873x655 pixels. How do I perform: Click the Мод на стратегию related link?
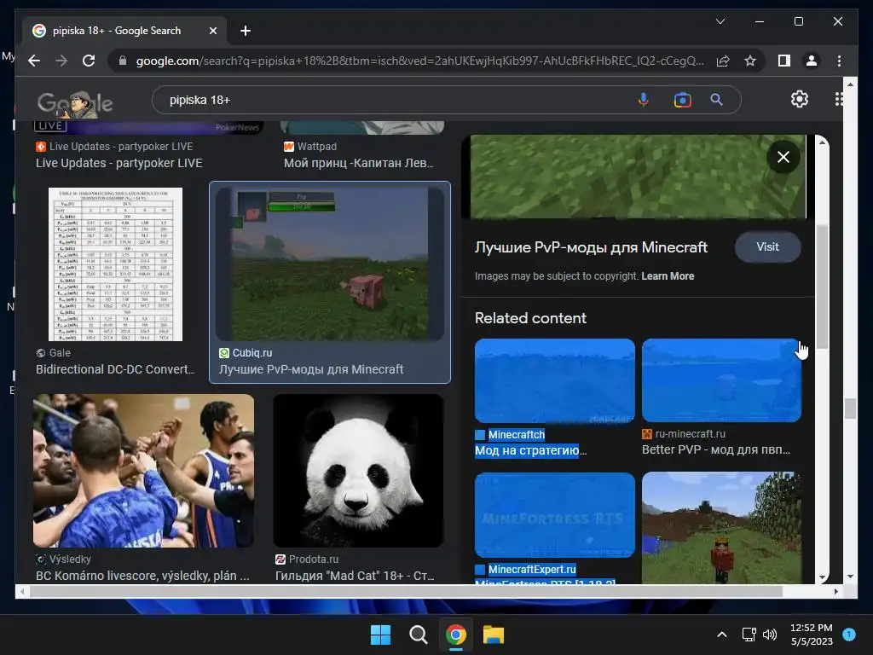coord(530,450)
